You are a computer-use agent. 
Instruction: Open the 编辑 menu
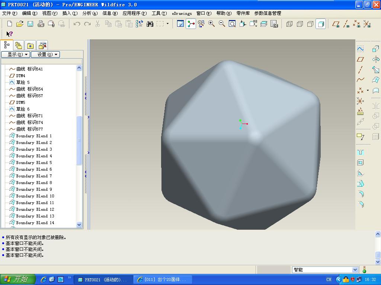click(x=30, y=13)
